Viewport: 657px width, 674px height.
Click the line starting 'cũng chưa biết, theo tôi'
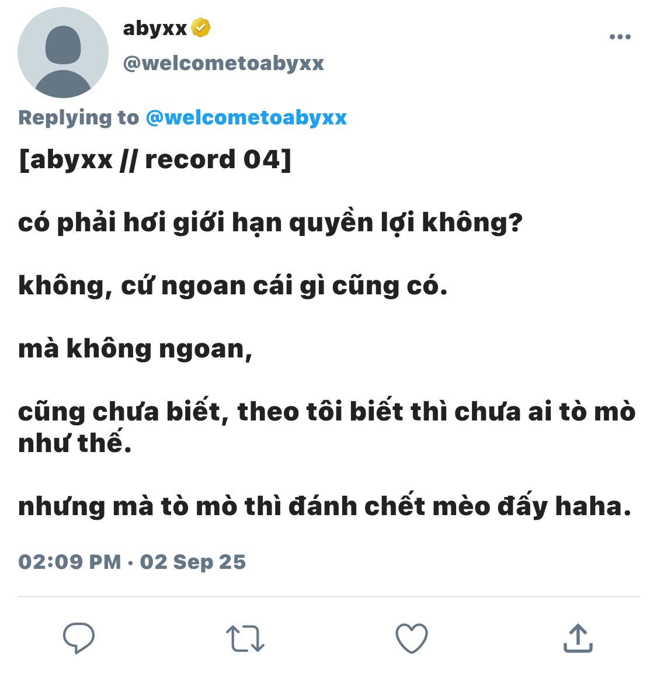click(327, 411)
